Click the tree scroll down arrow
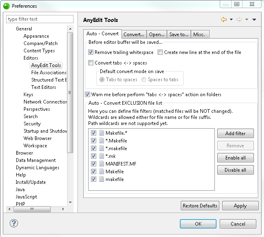 pos(70,203)
